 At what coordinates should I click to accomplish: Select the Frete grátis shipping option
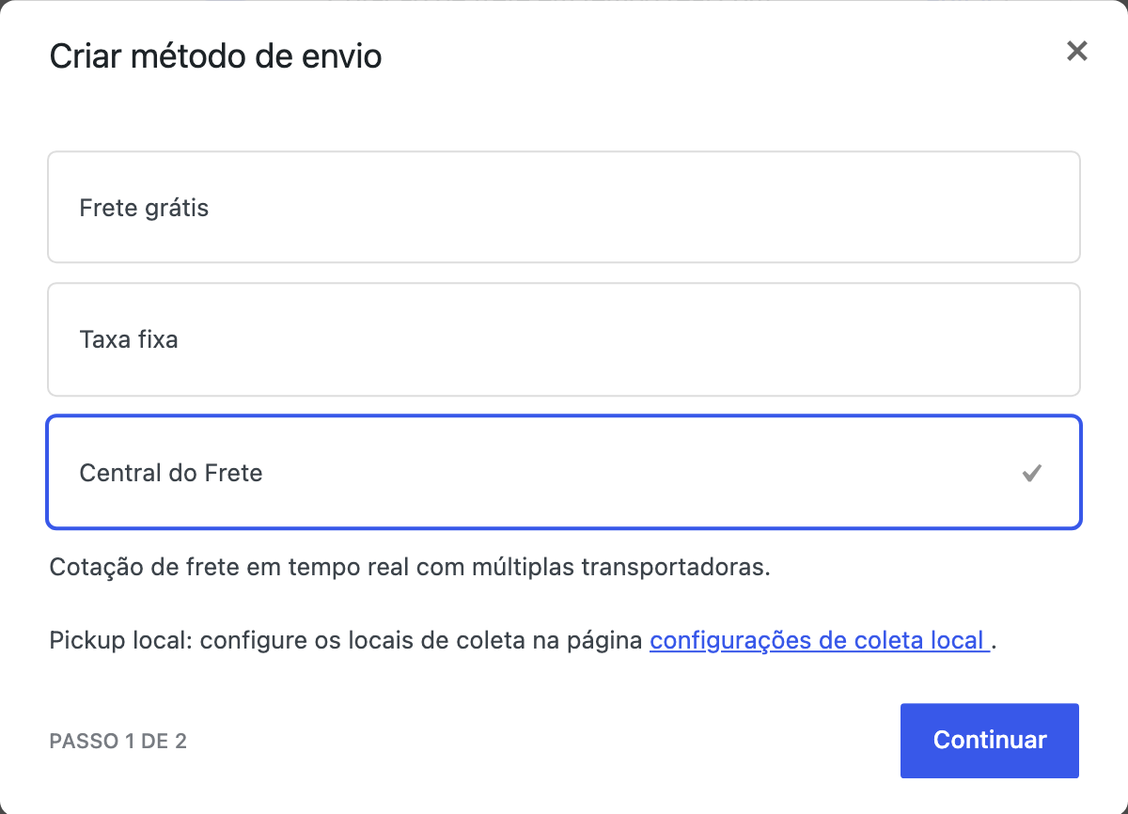[564, 207]
